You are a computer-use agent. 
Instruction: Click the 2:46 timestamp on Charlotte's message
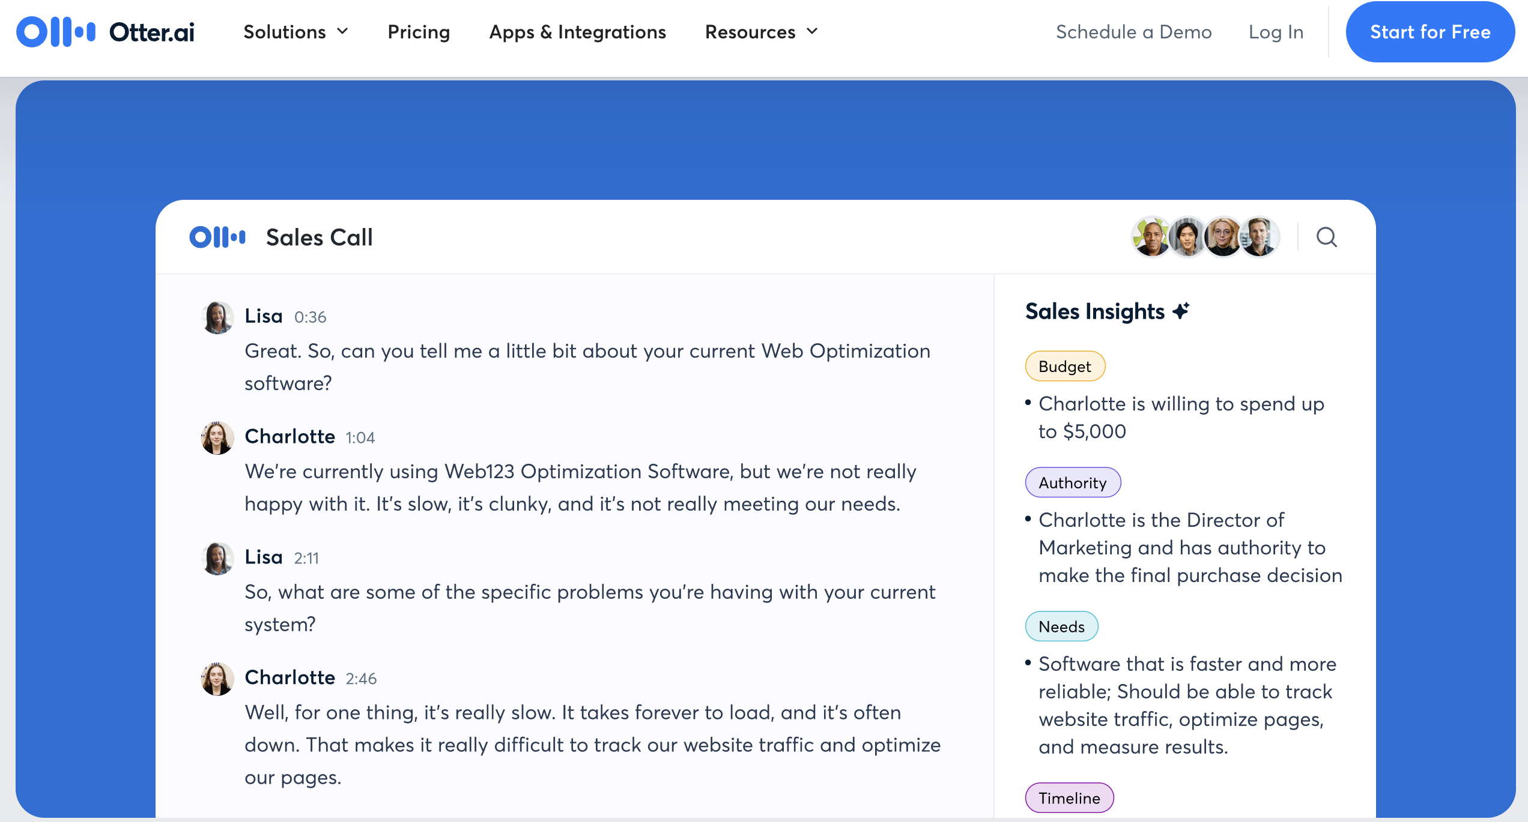[361, 679]
